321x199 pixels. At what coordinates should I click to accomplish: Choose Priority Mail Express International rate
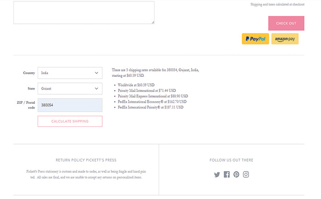coord(153,96)
